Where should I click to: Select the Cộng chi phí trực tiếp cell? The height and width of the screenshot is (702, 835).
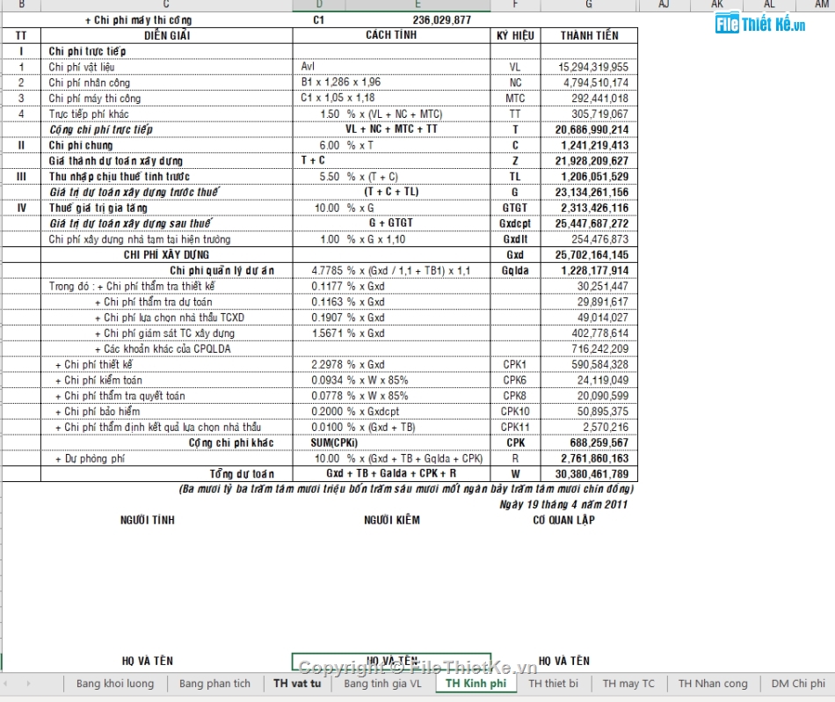[167, 129]
